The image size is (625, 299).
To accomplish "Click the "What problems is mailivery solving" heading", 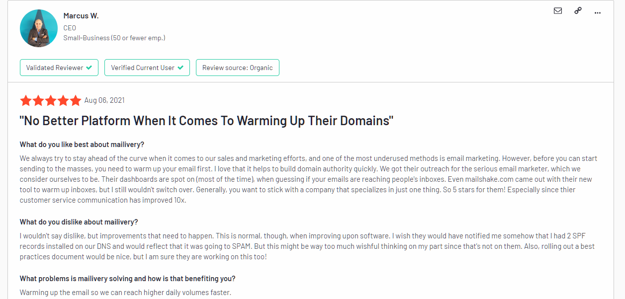I will coord(127,279).
